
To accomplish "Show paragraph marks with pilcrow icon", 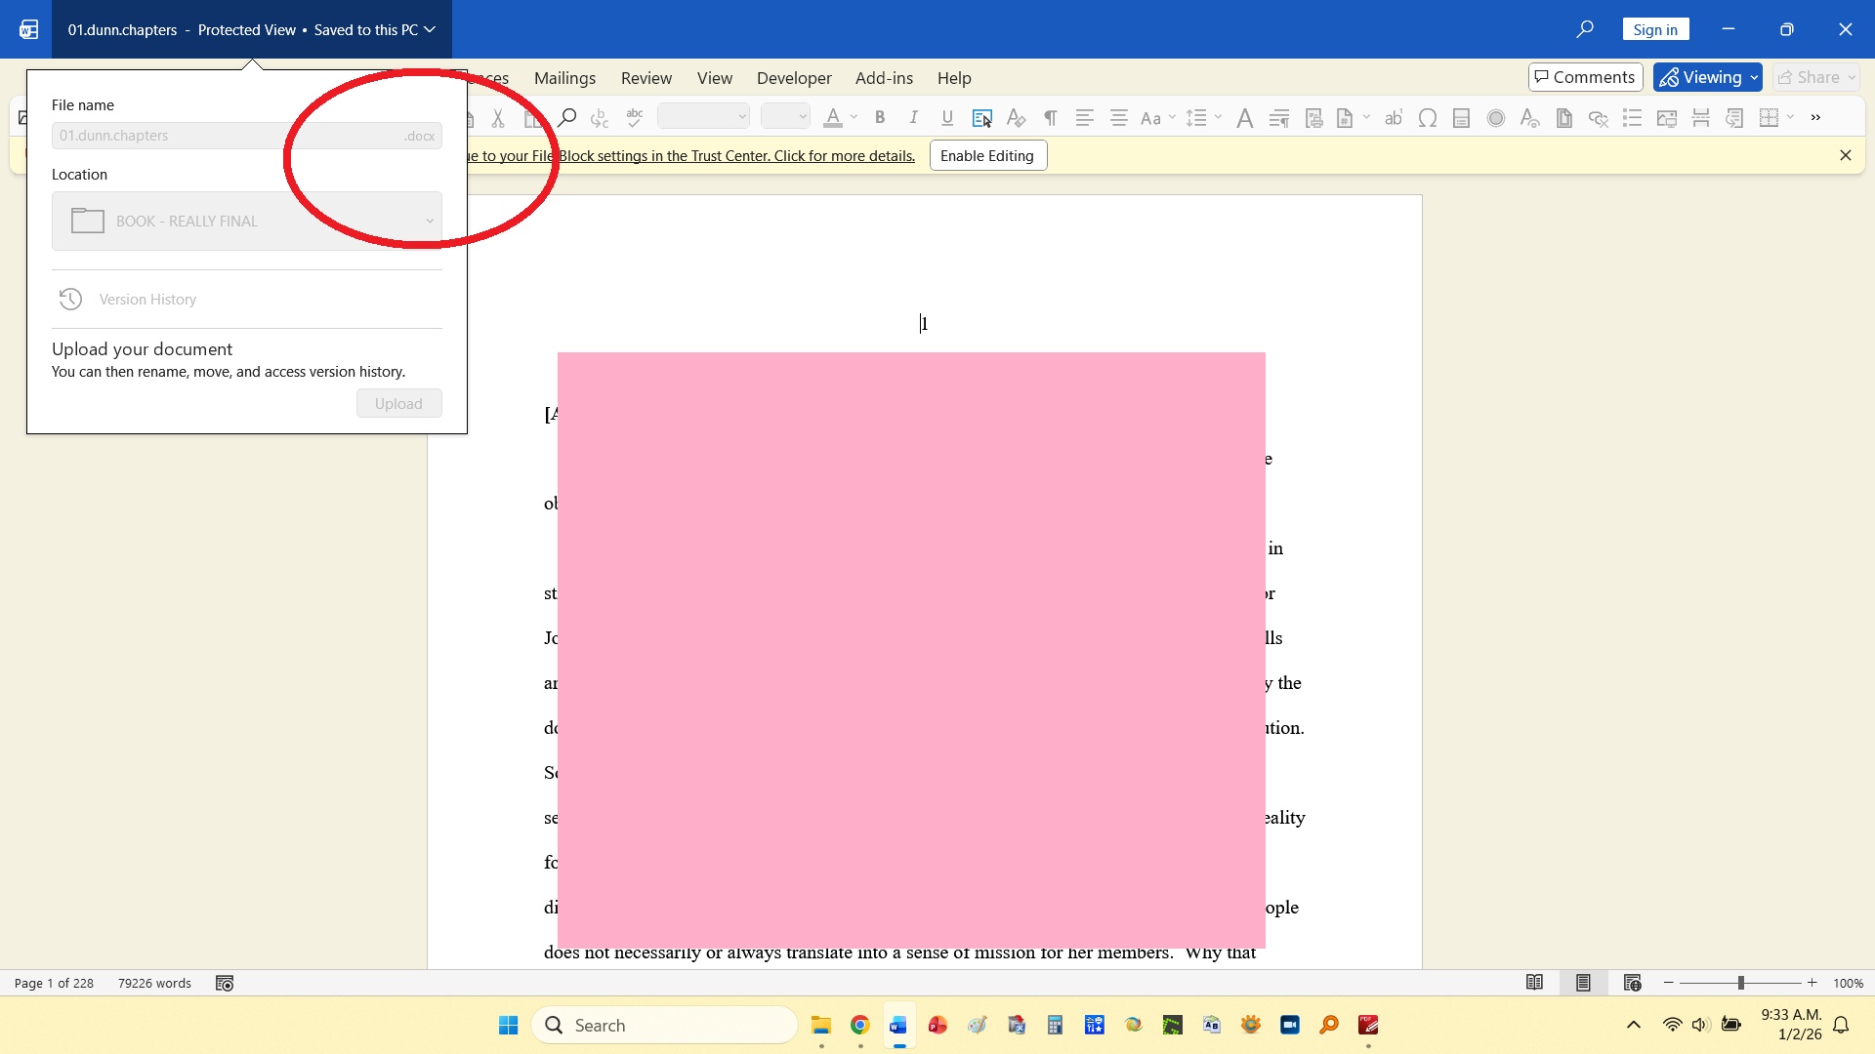I will [x=1050, y=118].
